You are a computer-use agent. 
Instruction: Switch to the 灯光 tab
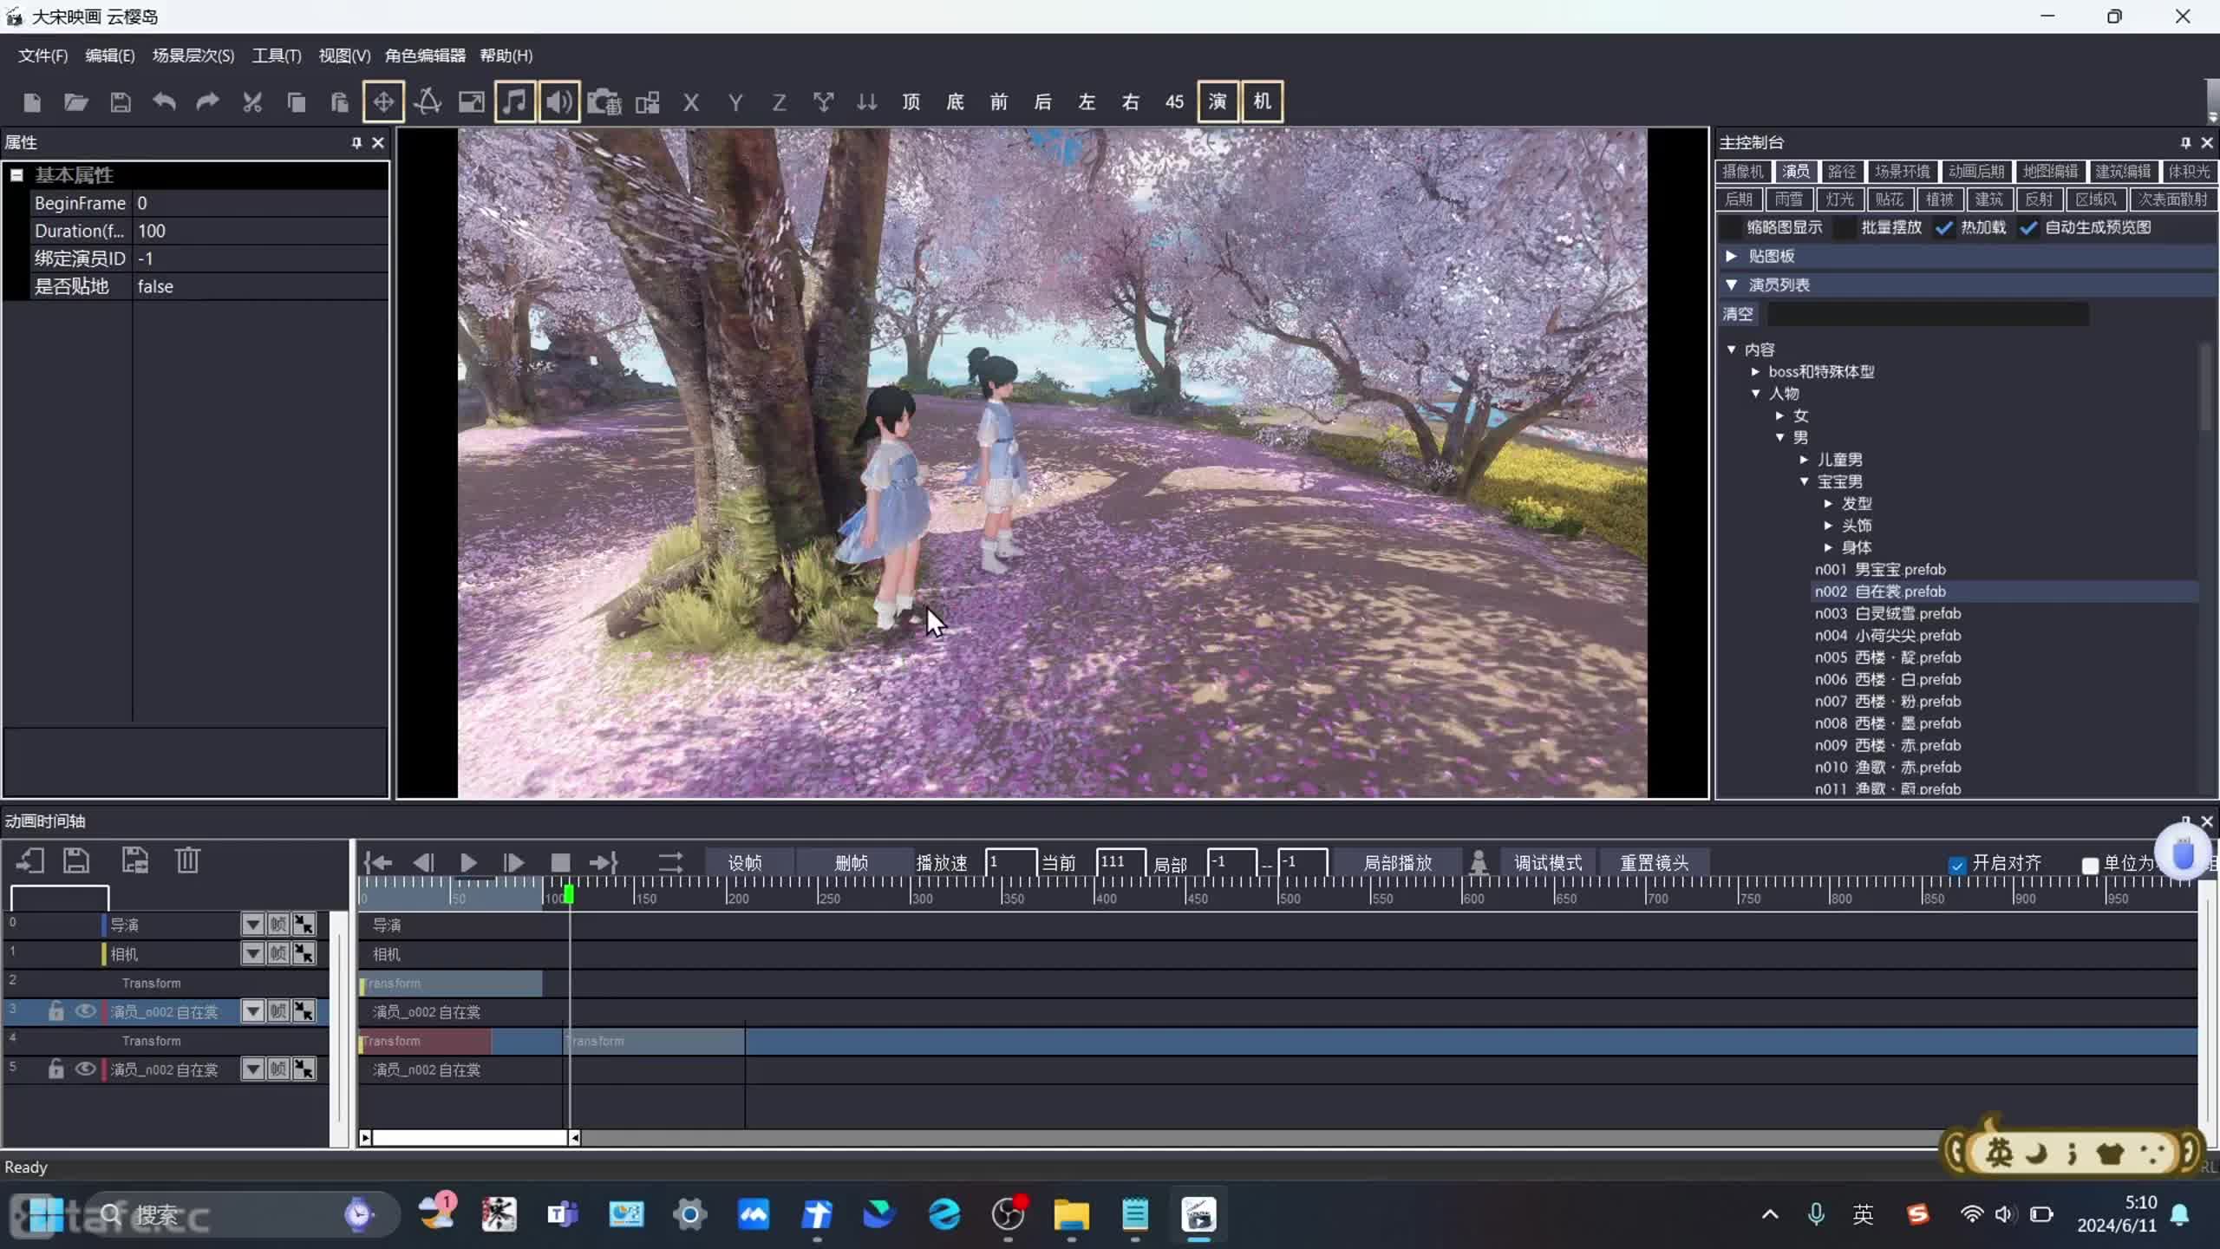pos(1839,199)
